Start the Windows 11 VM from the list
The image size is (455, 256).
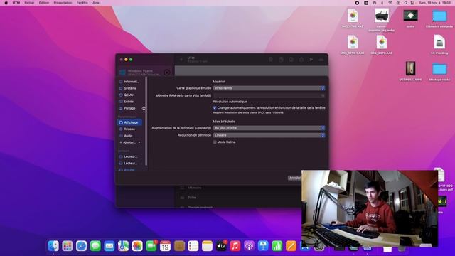click(167, 73)
